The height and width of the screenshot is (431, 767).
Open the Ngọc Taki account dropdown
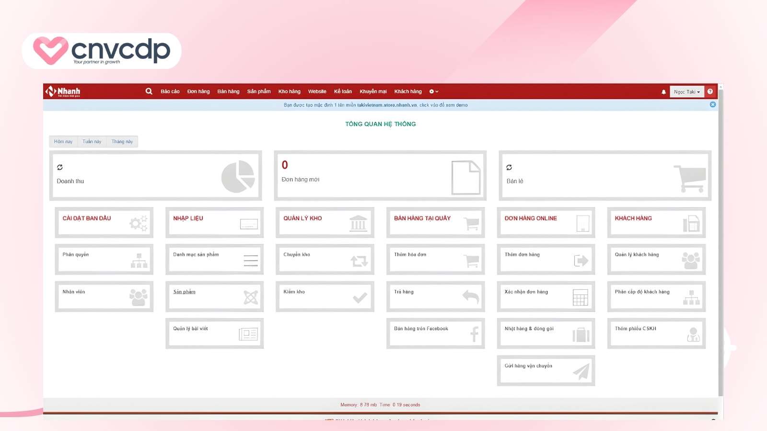pyautogui.click(x=686, y=91)
